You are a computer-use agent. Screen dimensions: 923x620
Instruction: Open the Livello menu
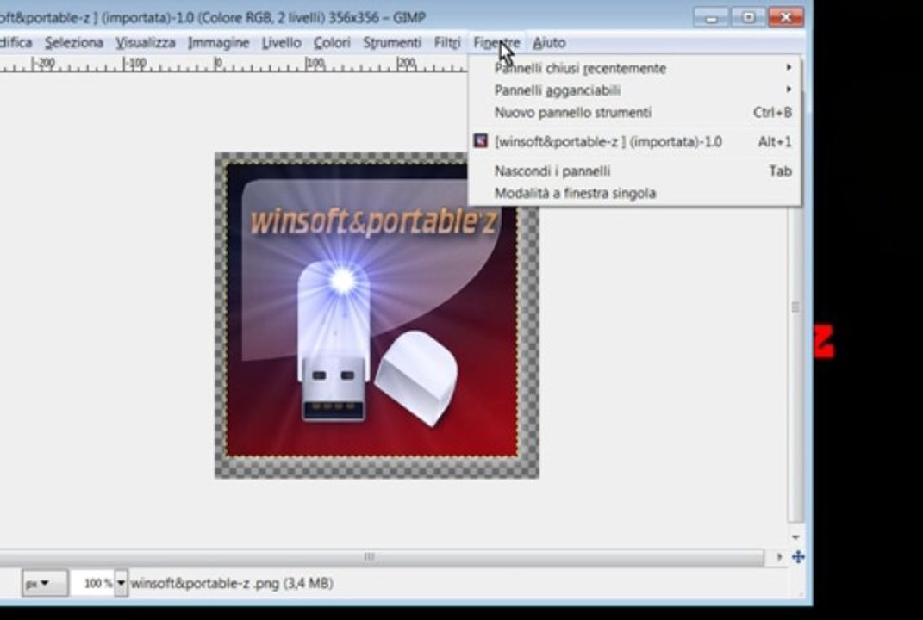coord(281,43)
